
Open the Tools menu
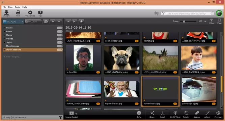click(17, 7)
